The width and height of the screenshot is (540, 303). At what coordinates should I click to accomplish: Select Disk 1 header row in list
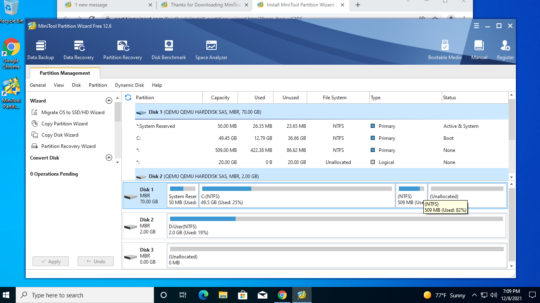[x=322, y=112]
